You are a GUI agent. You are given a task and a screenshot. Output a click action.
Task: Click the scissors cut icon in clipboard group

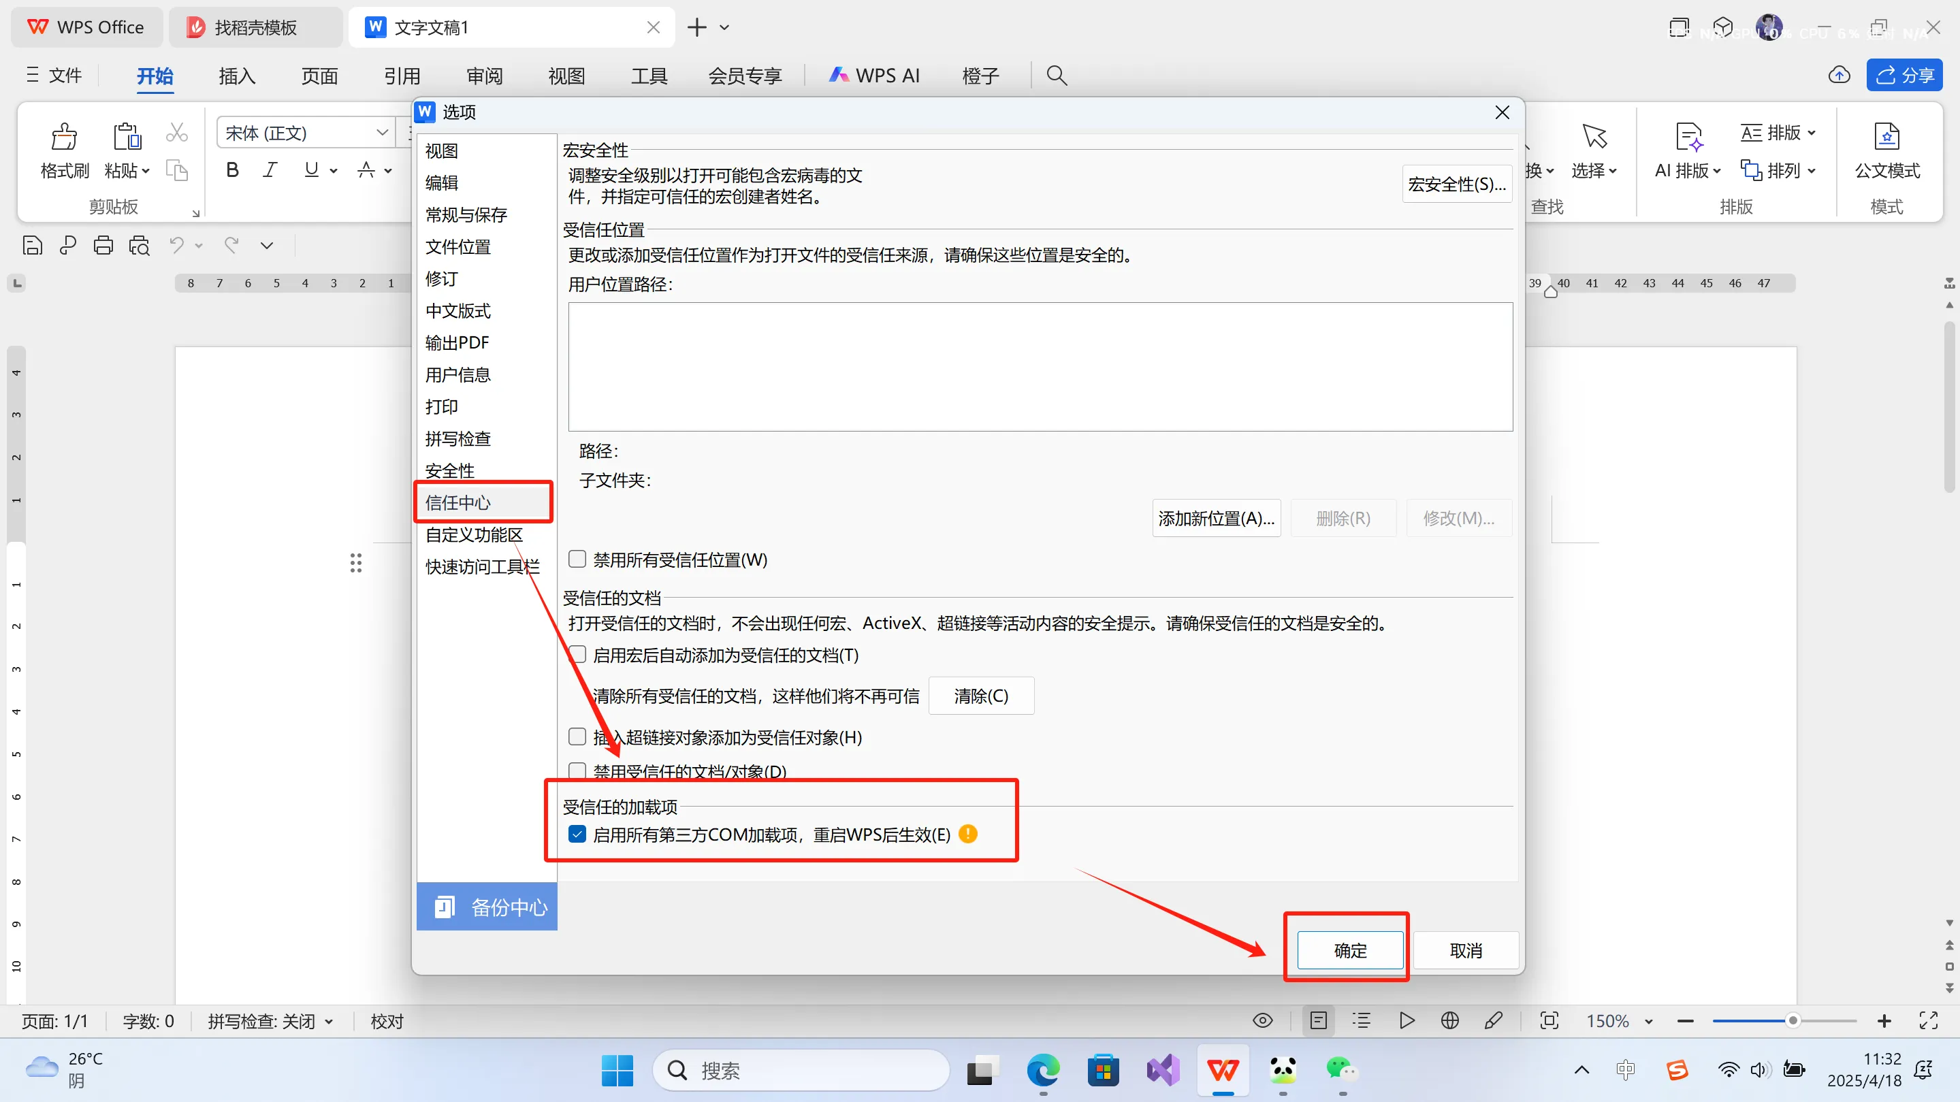[x=176, y=131]
